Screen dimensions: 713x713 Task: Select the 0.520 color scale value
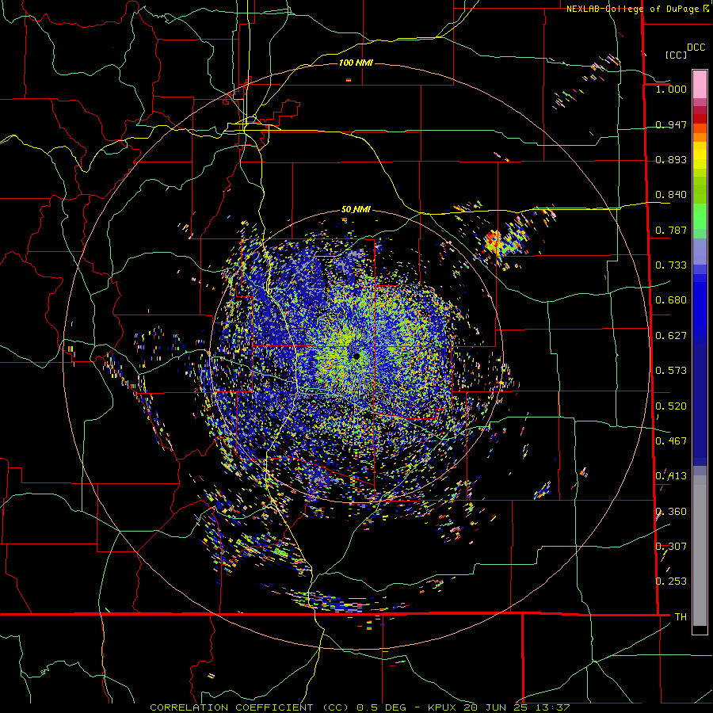671,406
